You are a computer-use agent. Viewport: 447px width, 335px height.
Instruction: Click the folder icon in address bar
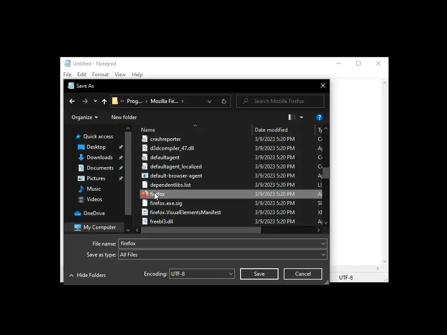click(x=115, y=101)
